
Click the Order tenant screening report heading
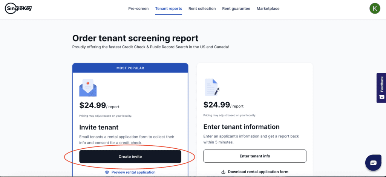(x=135, y=38)
